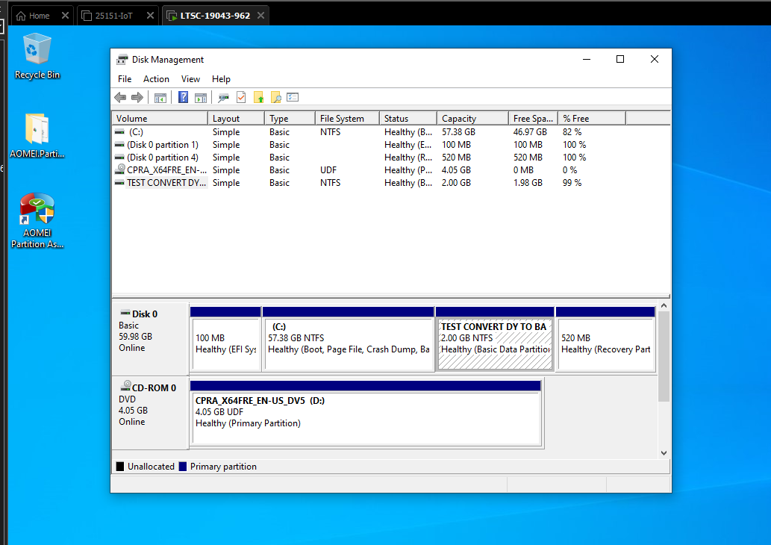Select the 100 MB EFI System partition block

click(225, 339)
